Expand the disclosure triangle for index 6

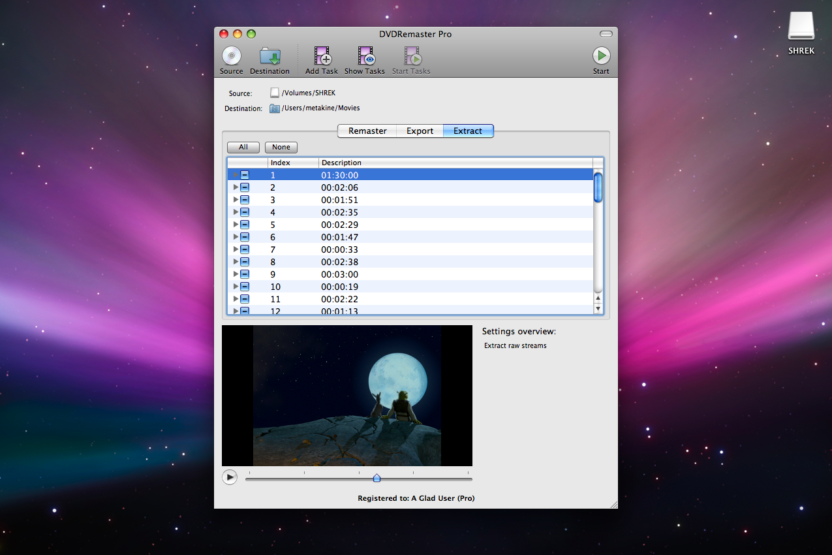click(x=236, y=237)
